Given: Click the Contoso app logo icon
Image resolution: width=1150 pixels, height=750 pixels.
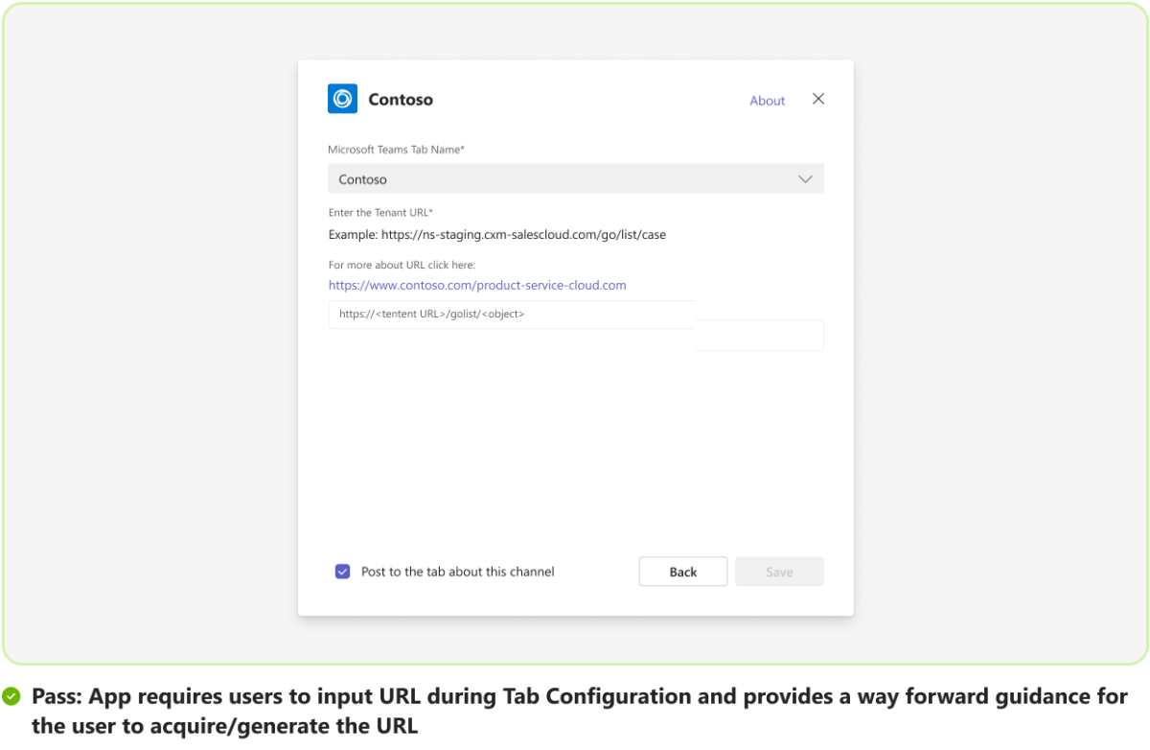Looking at the screenshot, I should [x=342, y=99].
